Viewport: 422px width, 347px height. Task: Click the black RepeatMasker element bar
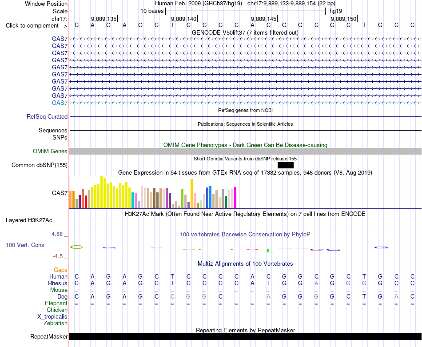[245, 336]
